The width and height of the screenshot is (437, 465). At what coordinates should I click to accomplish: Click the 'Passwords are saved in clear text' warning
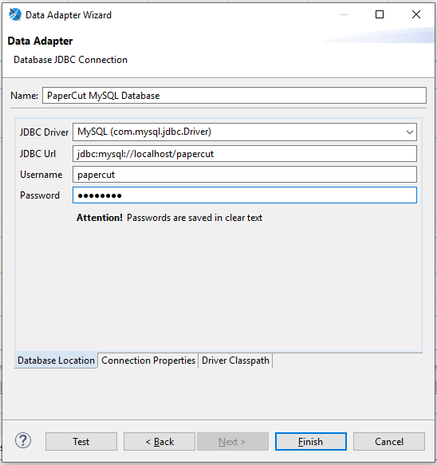[x=195, y=218]
